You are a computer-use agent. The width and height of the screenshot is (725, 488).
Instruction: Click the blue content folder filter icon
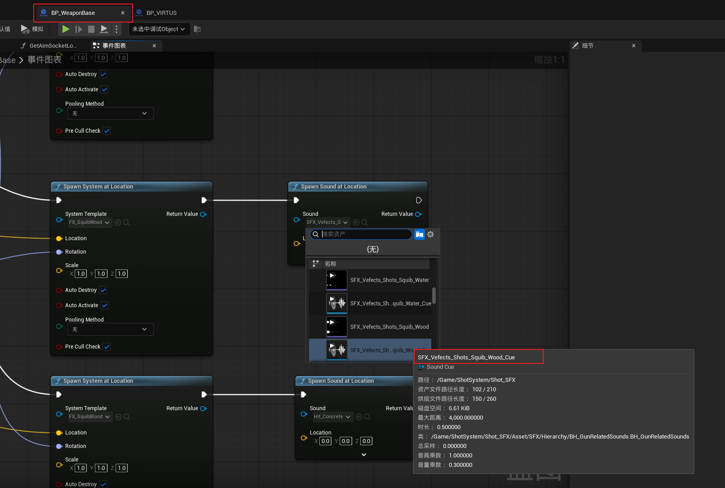click(x=419, y=234)
